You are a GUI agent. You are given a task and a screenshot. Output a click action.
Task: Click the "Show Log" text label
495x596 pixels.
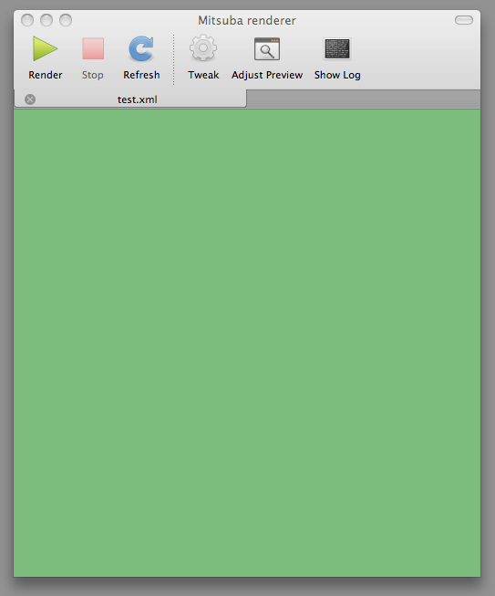pyautogui.click(x=337, y=75)
